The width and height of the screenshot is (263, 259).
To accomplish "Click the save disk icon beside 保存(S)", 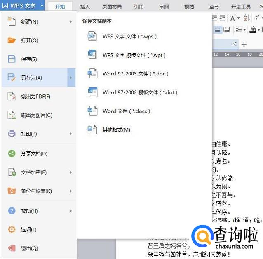I will point(12,59).
